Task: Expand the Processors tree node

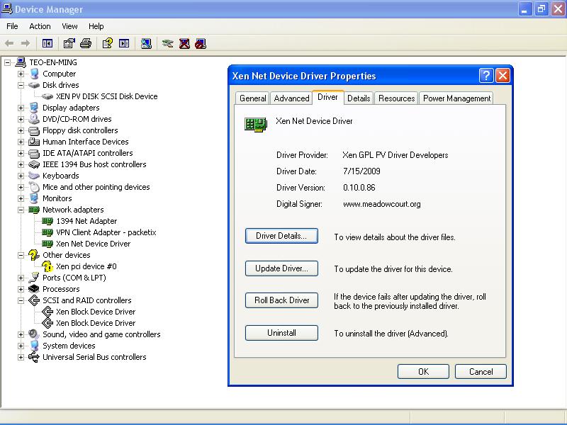Action: 21,289
